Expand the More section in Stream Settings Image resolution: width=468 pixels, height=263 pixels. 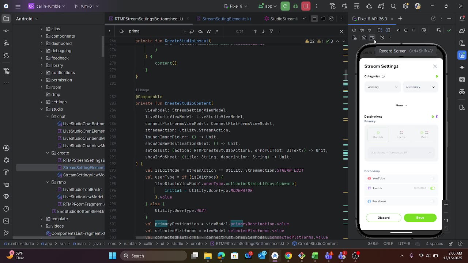pos(401,106)
